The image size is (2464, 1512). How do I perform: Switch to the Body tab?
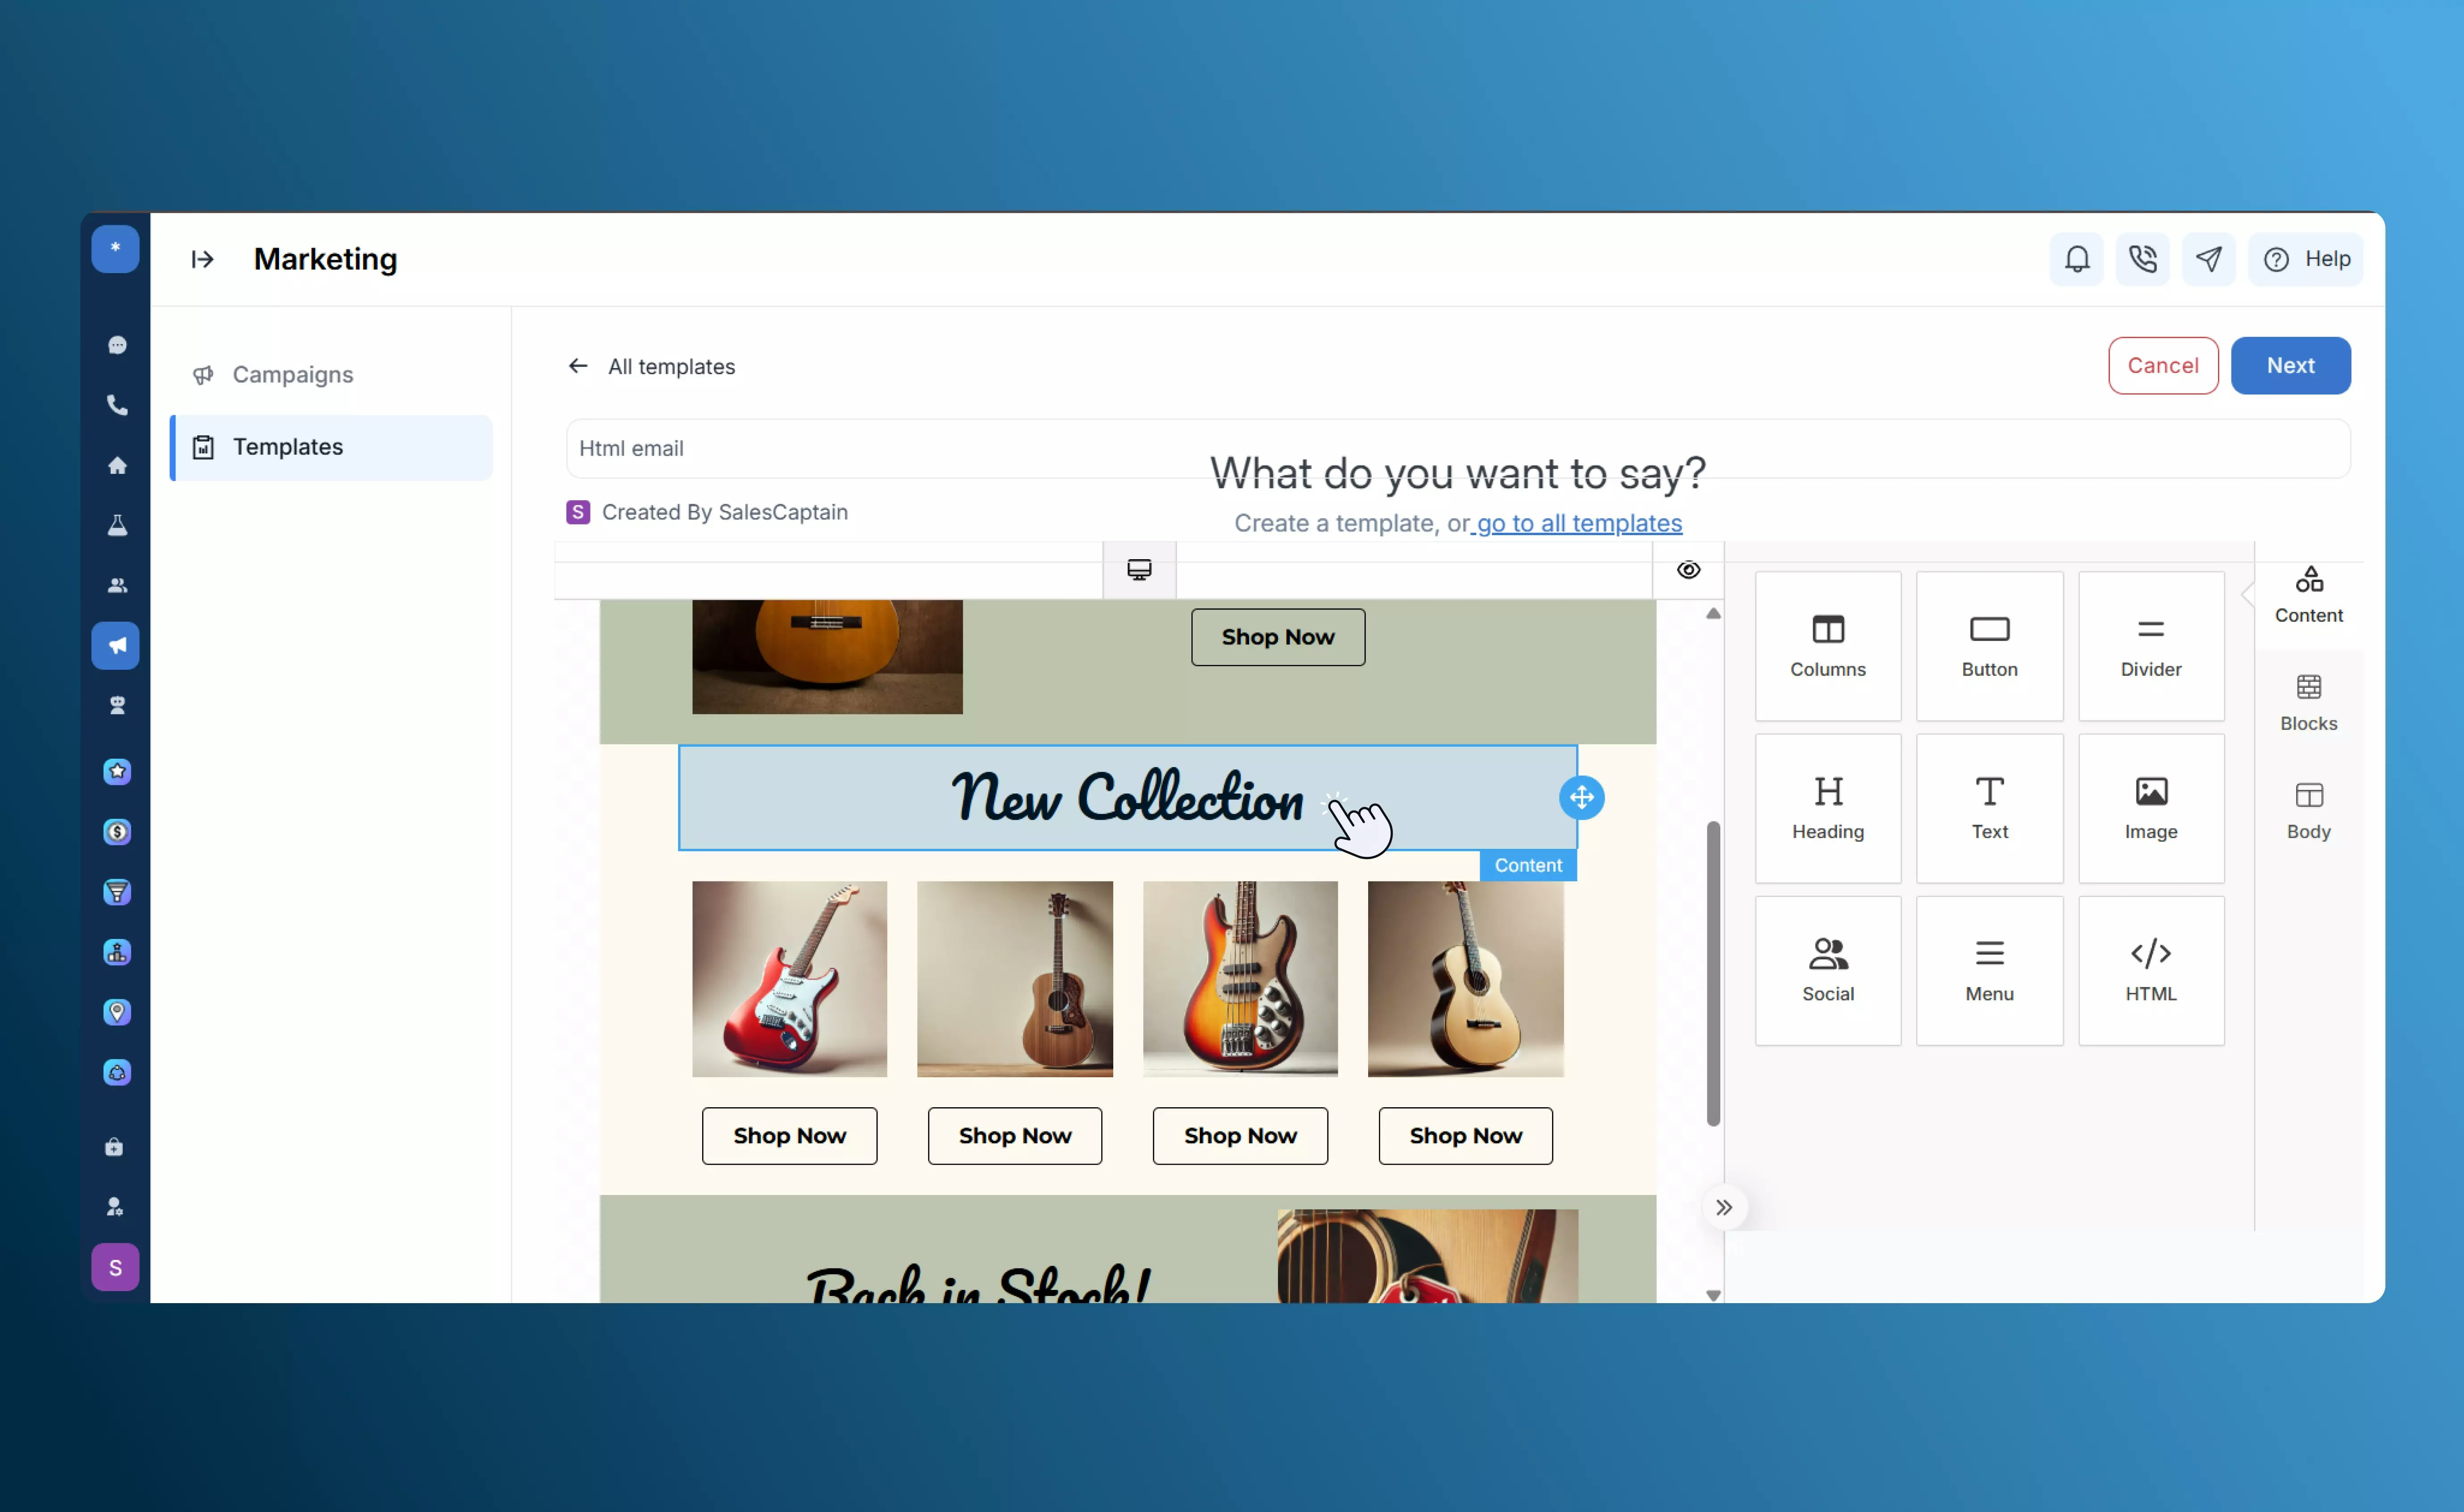click(x=2308, y=810)
